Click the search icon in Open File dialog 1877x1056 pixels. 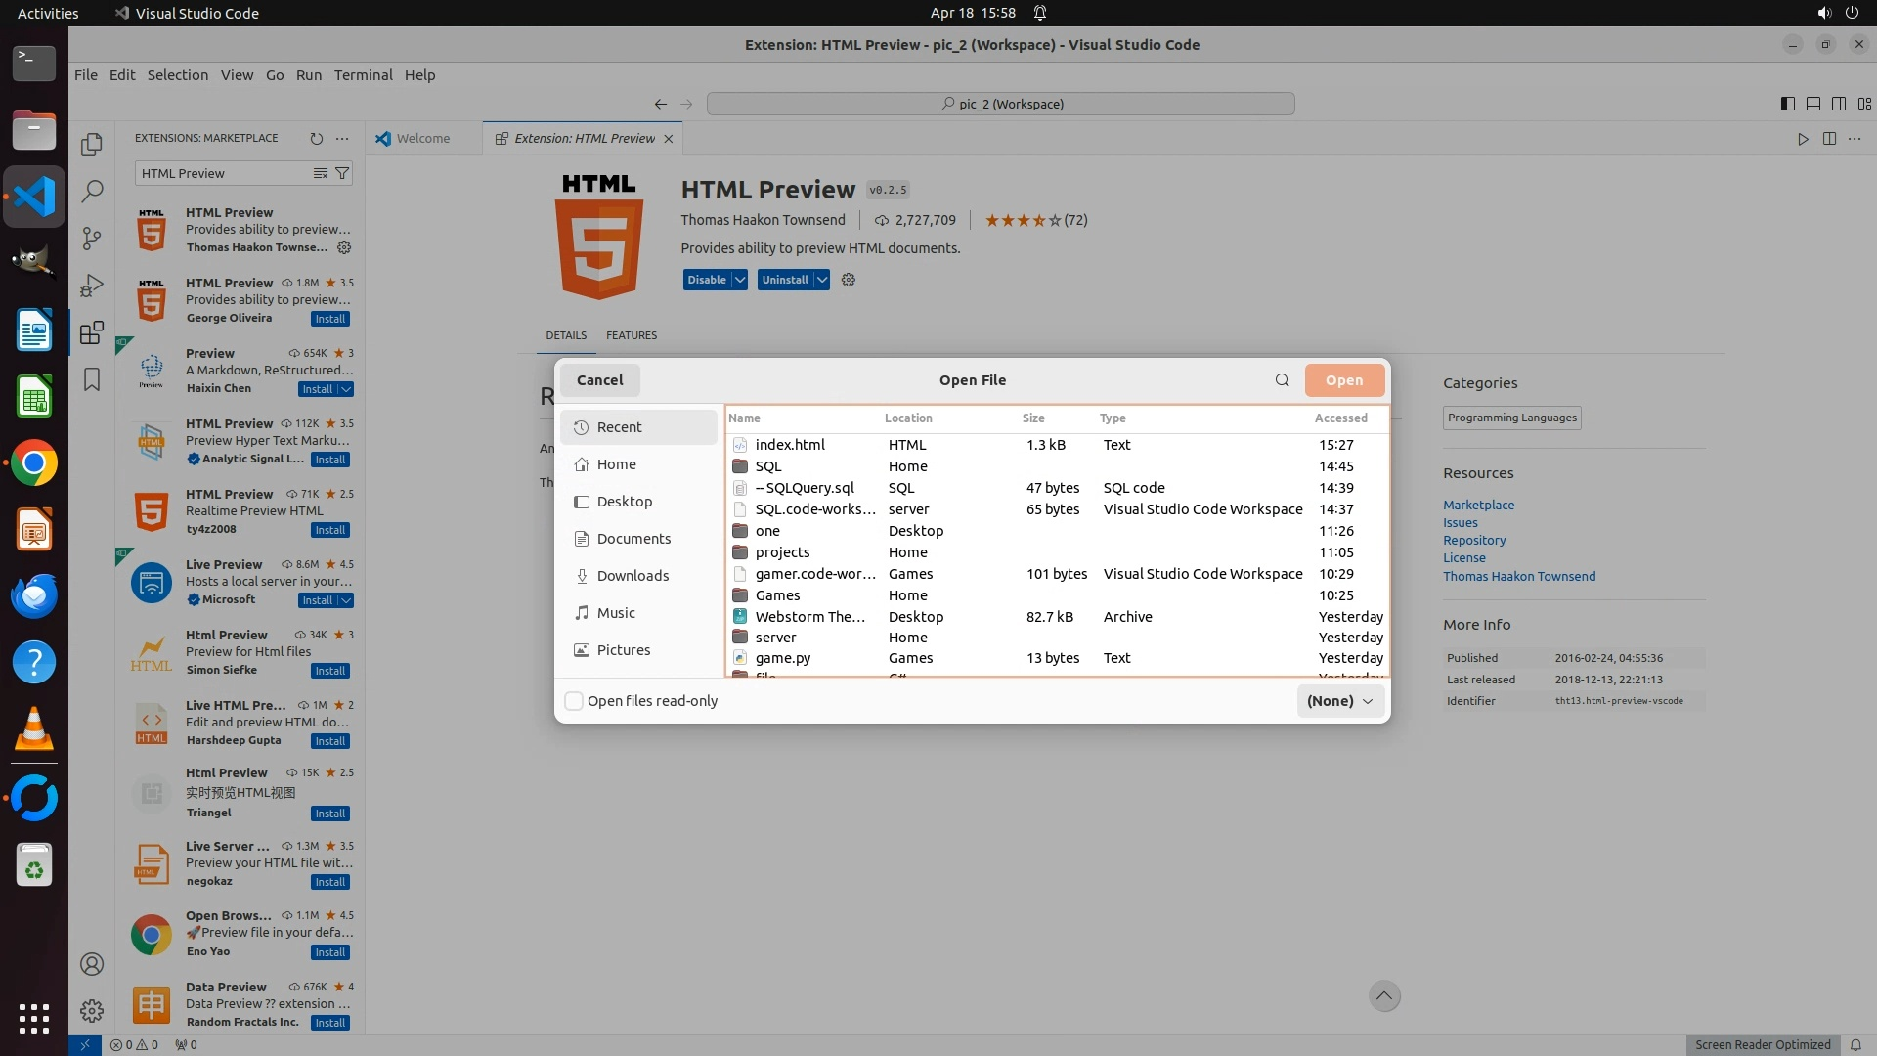tap(1282, 380)
